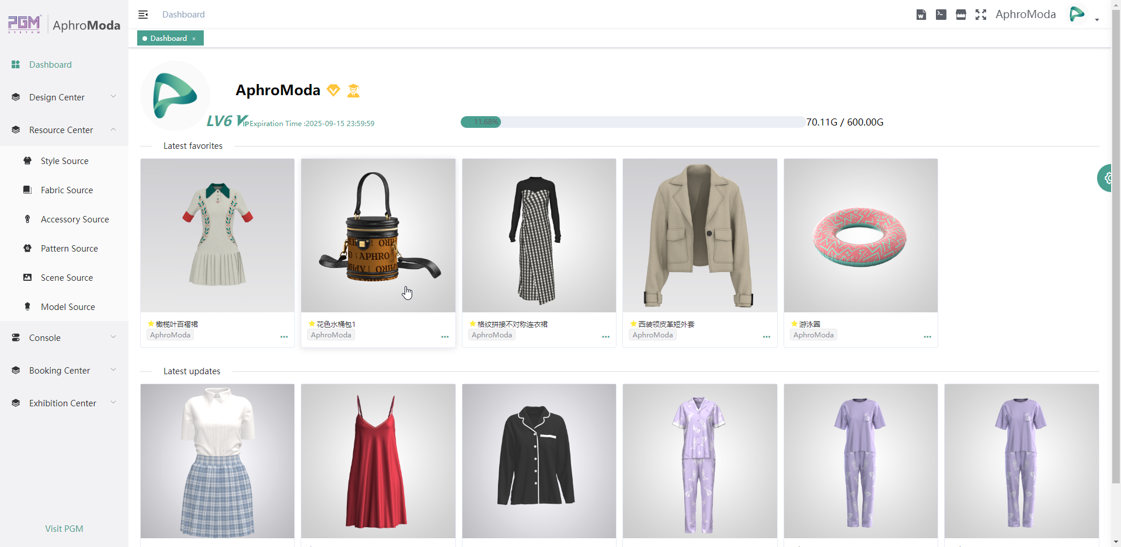Open the beige jacket favorite thumbnail
The height and width of the screenshot is (547, 1121).
(x=700, y=235)
